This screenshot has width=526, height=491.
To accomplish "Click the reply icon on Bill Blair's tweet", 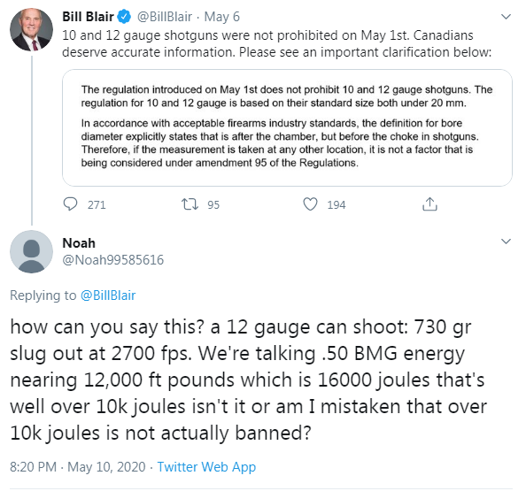I will click(70, 203).
